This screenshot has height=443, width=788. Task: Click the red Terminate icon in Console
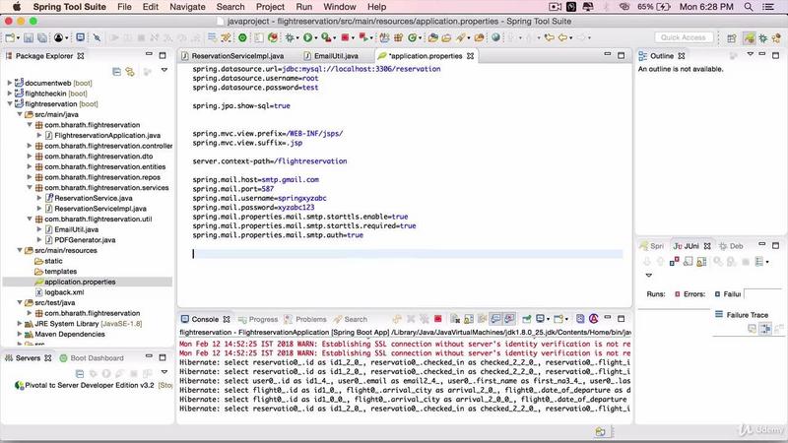[438, 319]
